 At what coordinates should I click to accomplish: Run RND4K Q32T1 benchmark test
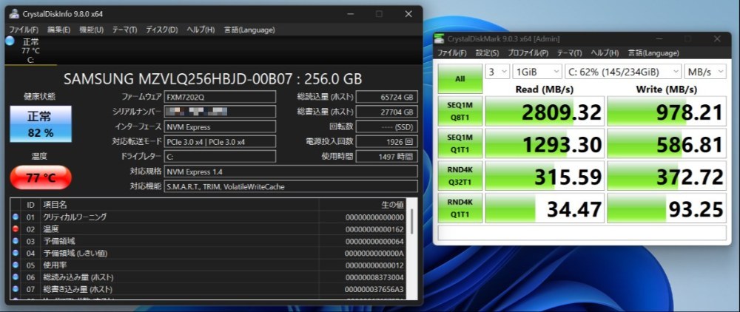pyautogui.click(x=460, y=176)
